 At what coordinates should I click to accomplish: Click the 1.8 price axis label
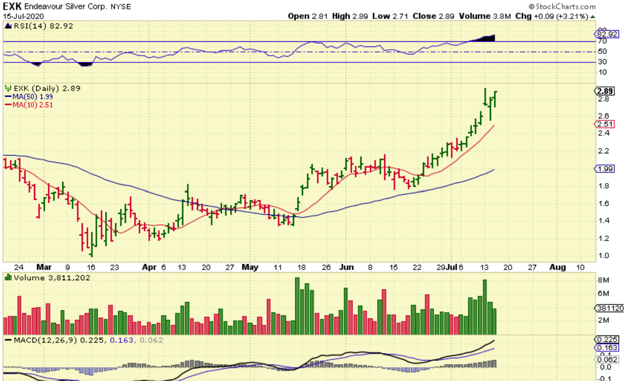(603, 186)
